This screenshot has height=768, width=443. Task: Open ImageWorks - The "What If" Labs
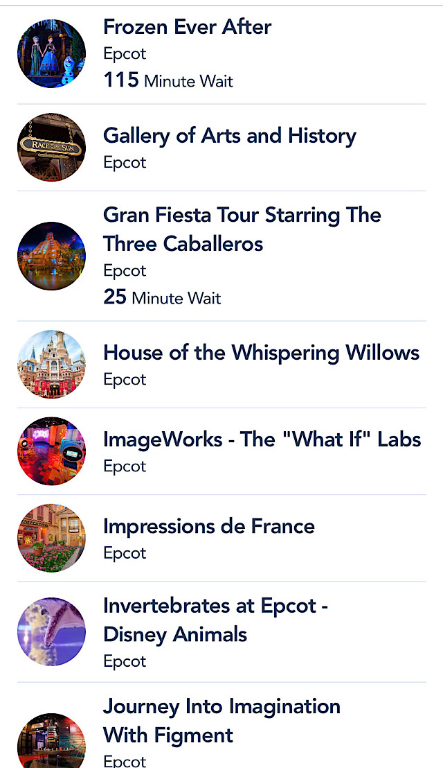[x=262, y=439]
